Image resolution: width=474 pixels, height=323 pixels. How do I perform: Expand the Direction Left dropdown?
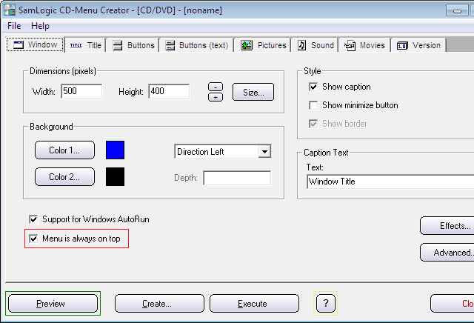click(x=264, y=152)
